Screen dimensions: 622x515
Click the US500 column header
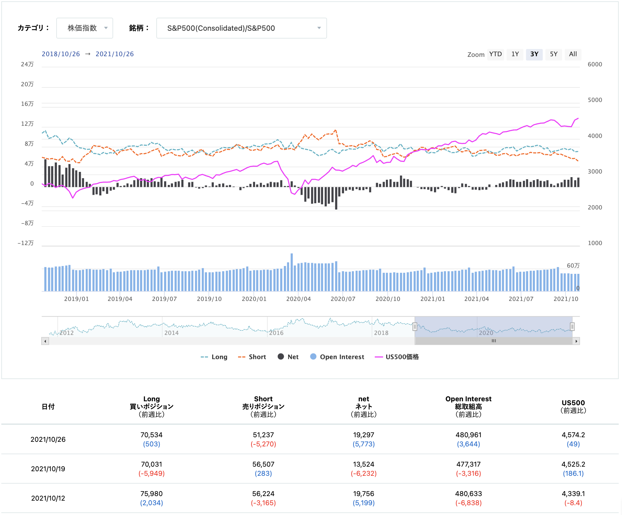pyautogui.click(x=573, y=407)
